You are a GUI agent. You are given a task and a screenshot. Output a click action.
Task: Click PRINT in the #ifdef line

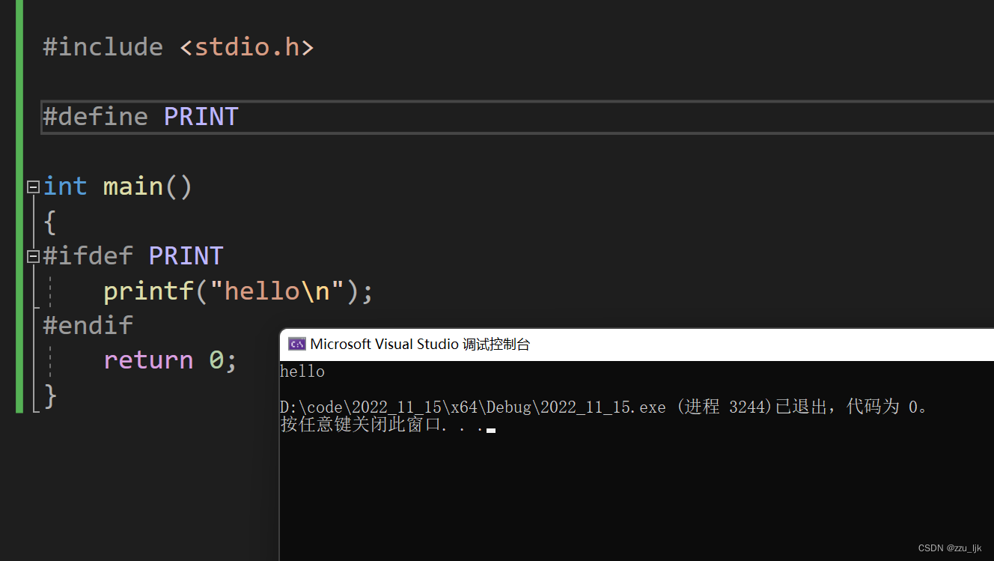coord(186,256)
